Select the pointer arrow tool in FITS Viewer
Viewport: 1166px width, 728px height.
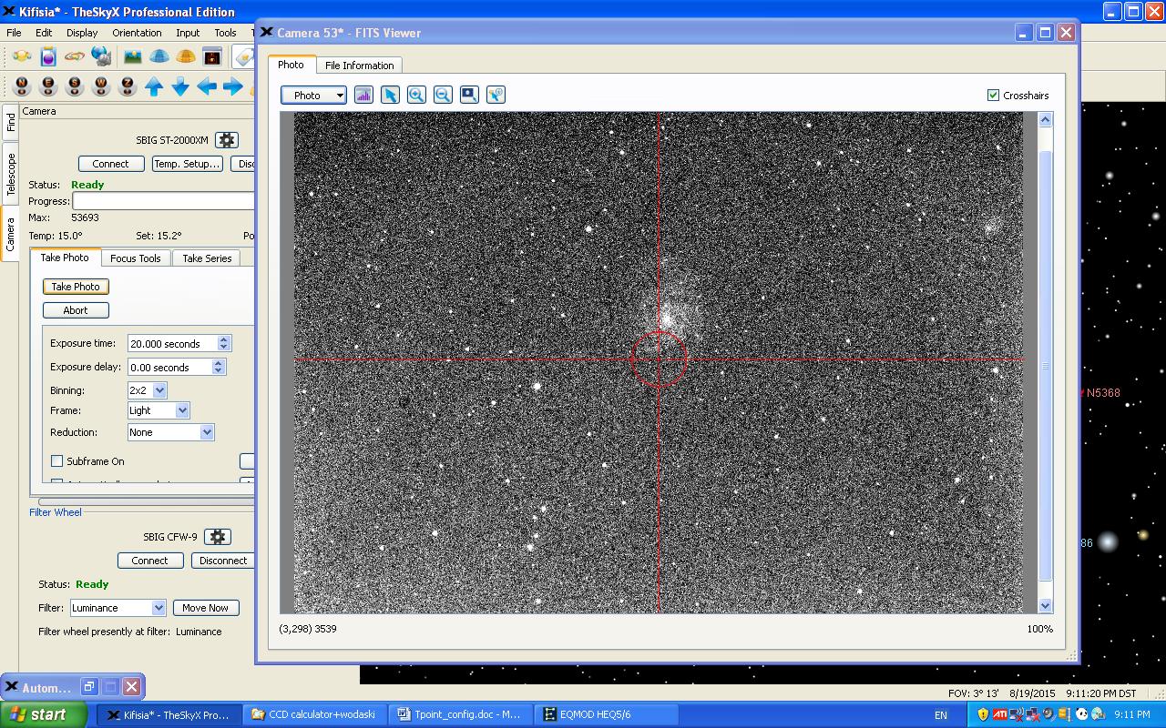[x=390, y=95]
